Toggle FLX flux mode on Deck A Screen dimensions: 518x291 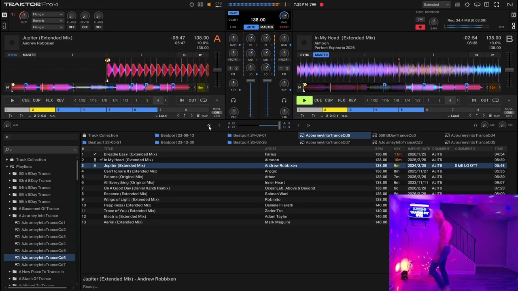click(x=49, y=100)
